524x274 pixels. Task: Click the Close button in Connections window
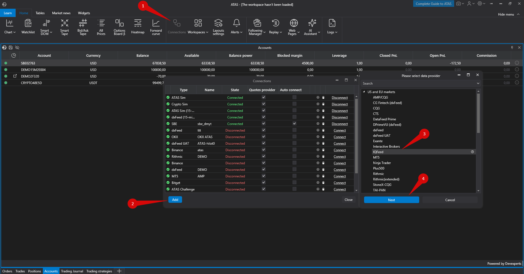[x=349, y=200]
